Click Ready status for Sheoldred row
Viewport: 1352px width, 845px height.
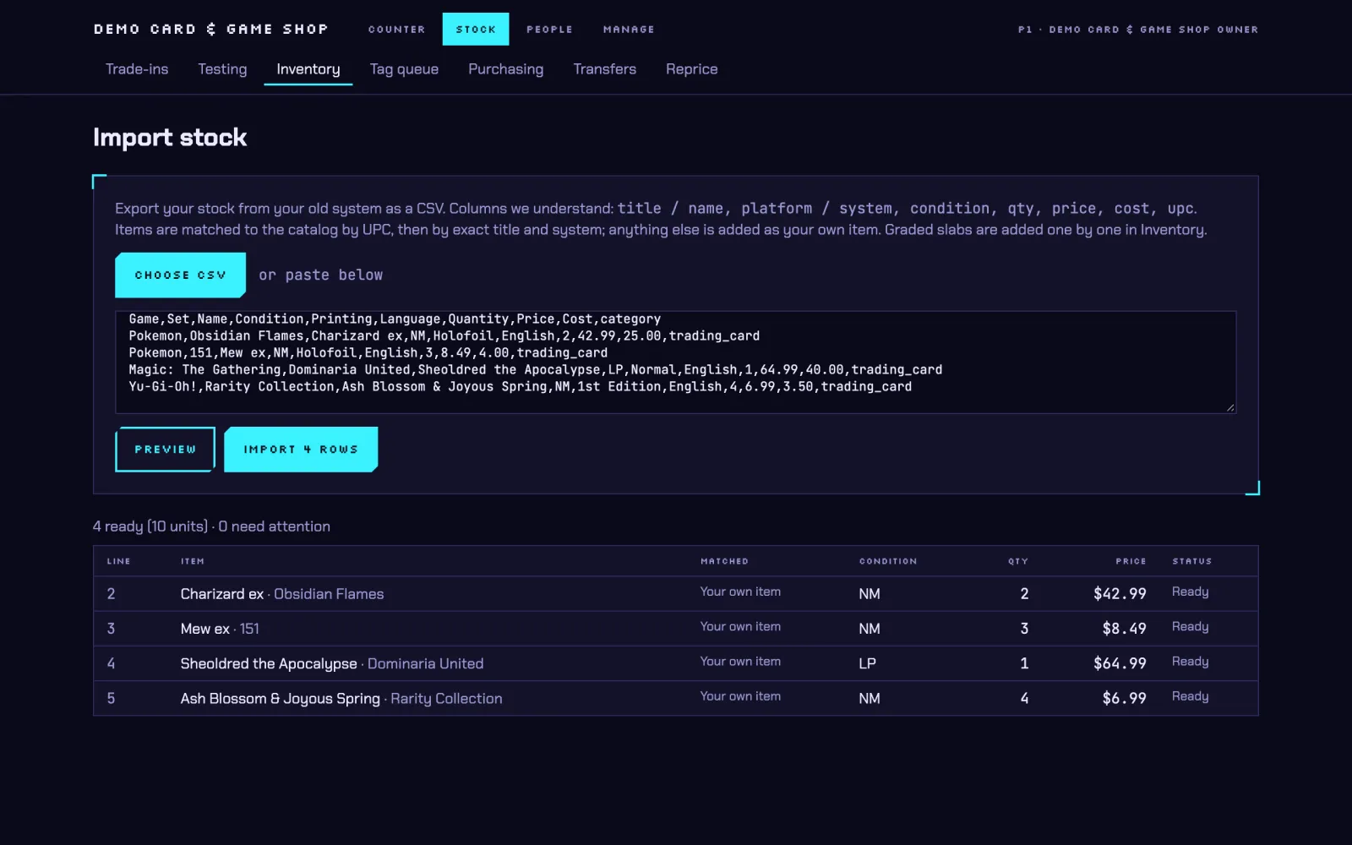coord(1190,662)
